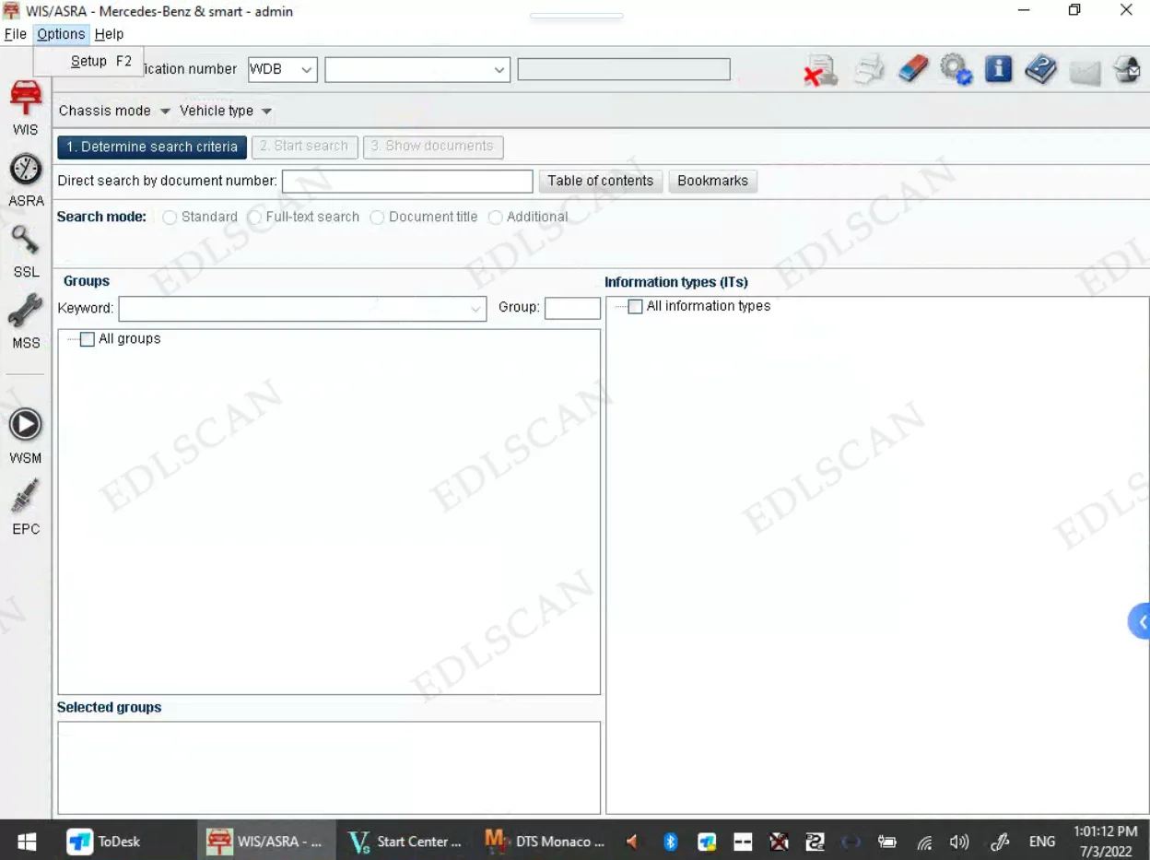Click the Bluetooth tray icon
1150x860 pixels.
(671, 841)
